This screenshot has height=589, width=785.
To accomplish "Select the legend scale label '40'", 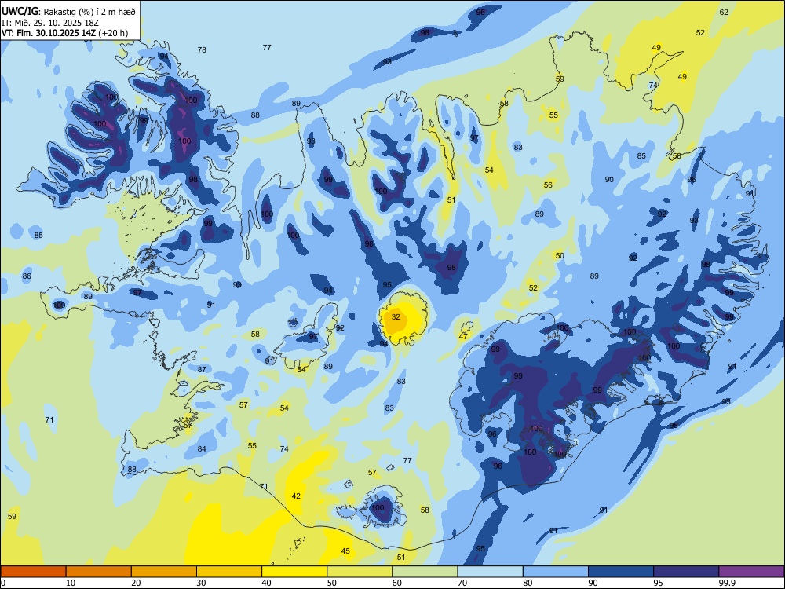I will (267, 583).
